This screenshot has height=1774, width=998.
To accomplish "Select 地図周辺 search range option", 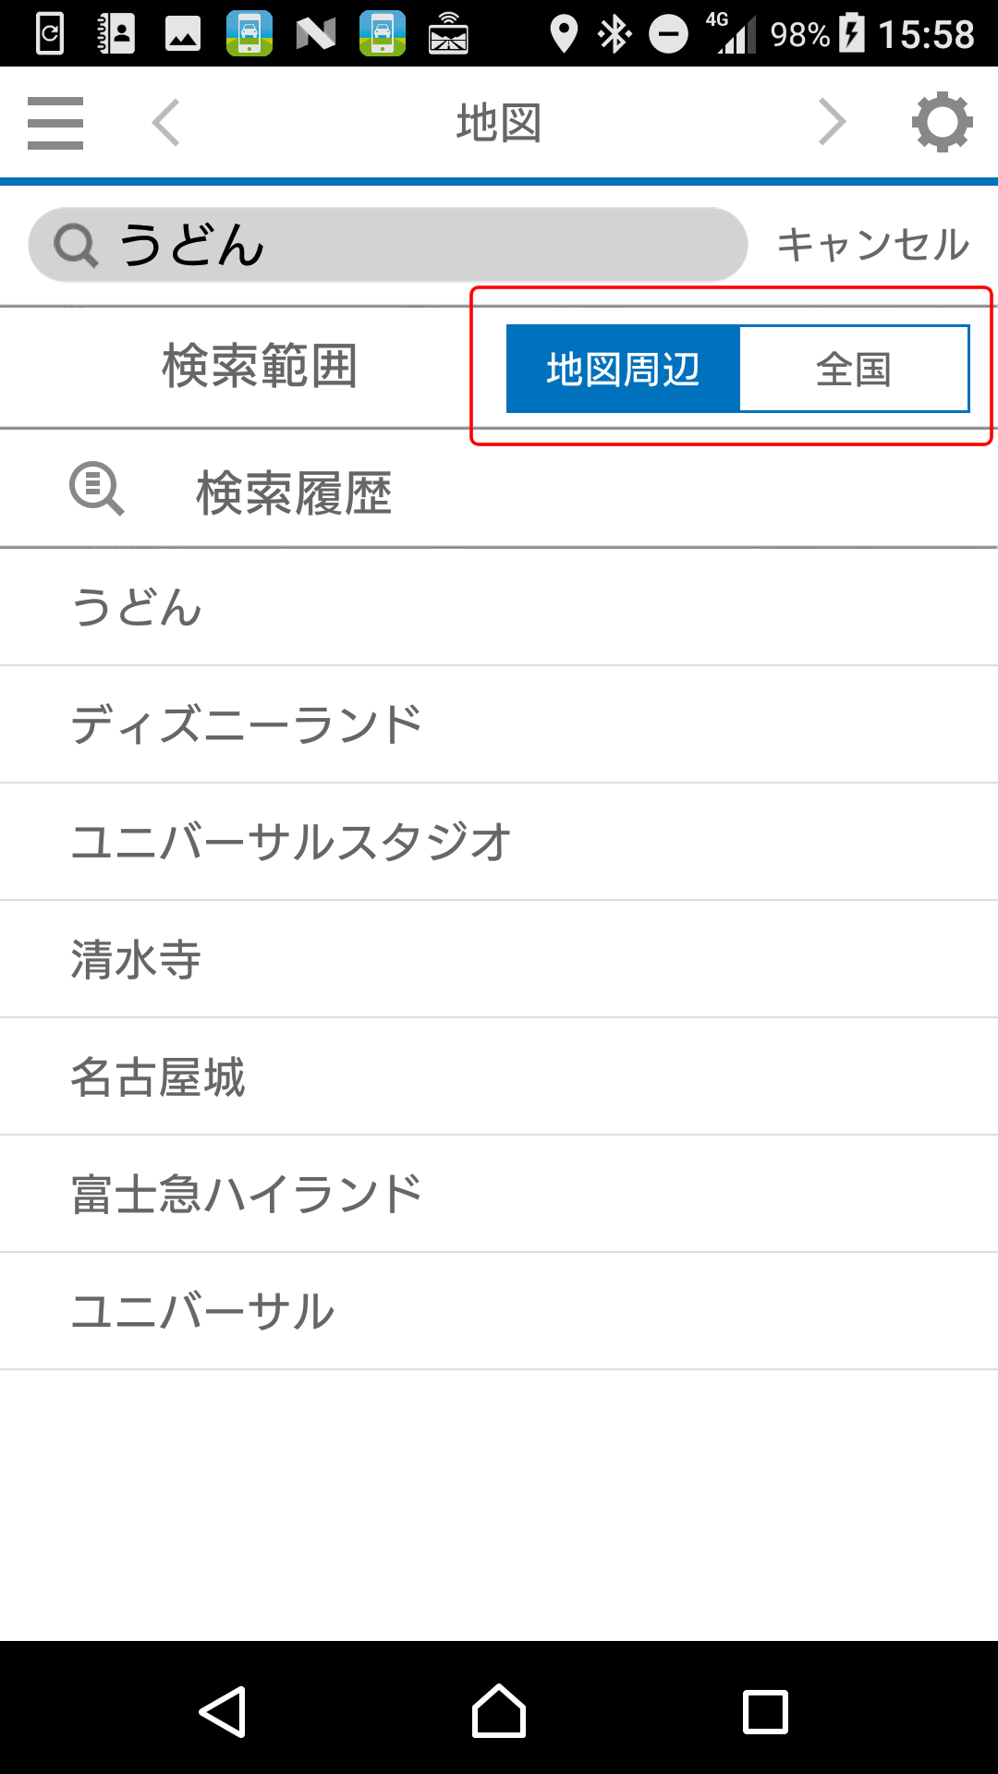I will pyautogui.click(x=623, y=369).
